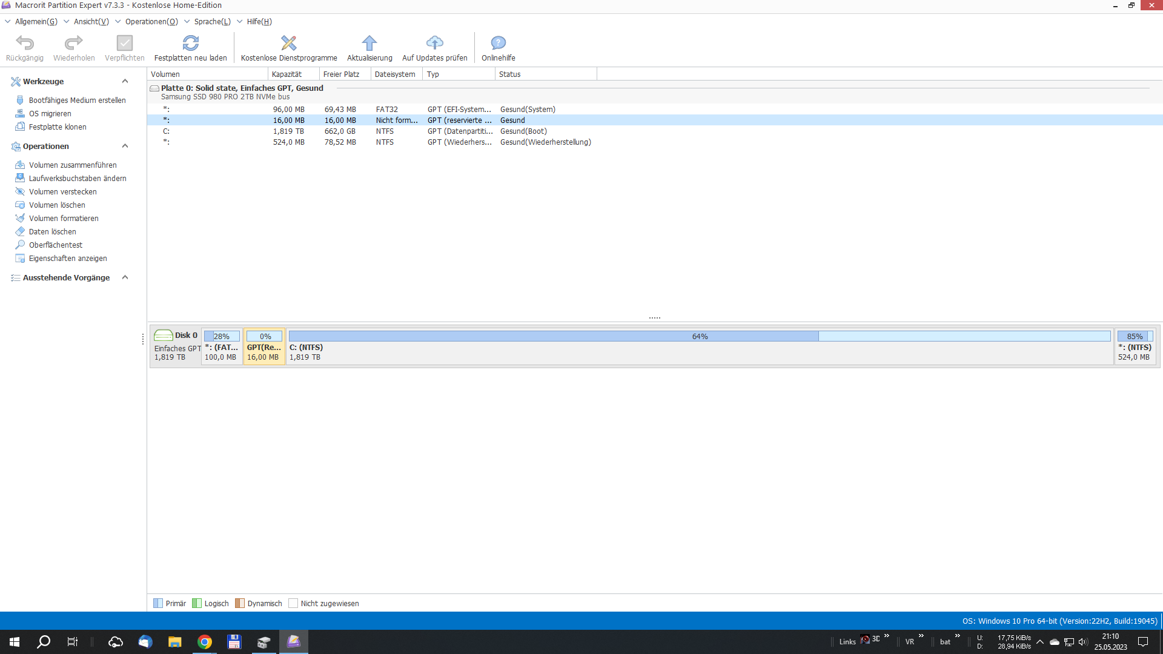Collapse the Ausstehende Vorgänge section
The width and height of the screenshot is (1163, 654).
click(125, 277)
